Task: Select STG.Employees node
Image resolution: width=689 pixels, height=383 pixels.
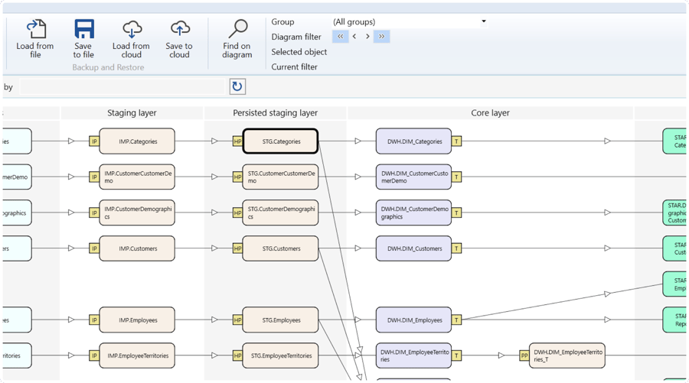Action: pyautogui.click(x=280, y=320)
